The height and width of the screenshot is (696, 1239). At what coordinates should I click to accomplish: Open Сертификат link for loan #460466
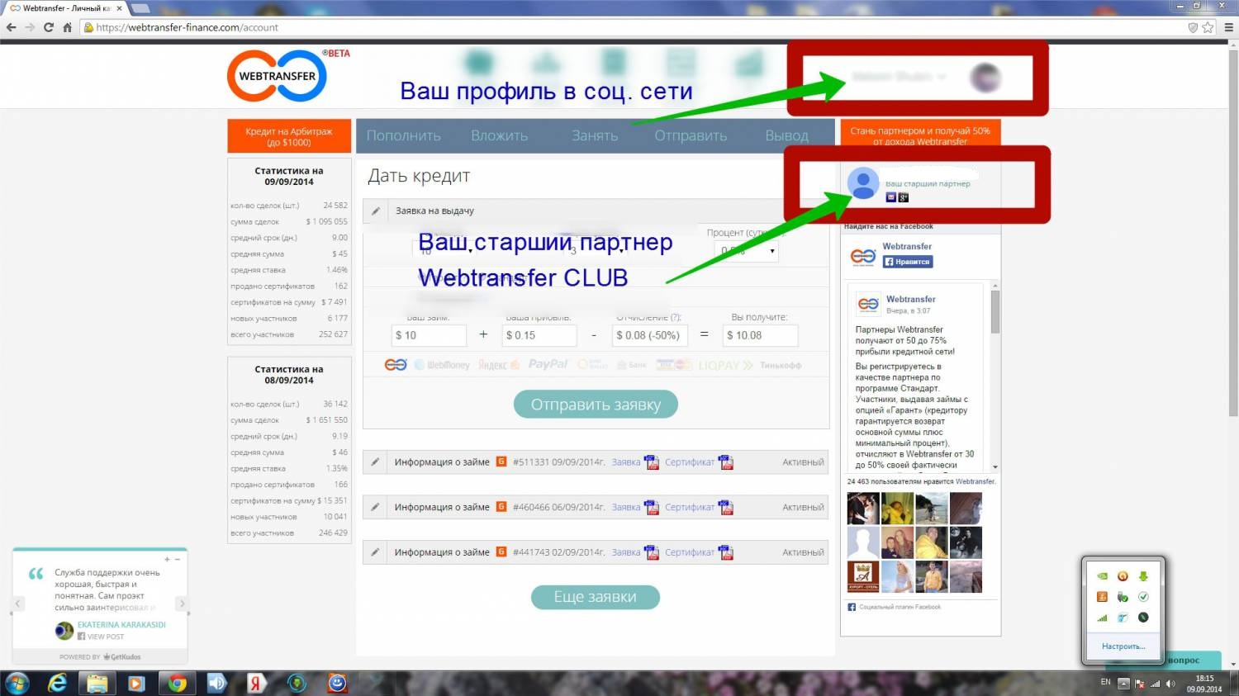pos(690,507)
